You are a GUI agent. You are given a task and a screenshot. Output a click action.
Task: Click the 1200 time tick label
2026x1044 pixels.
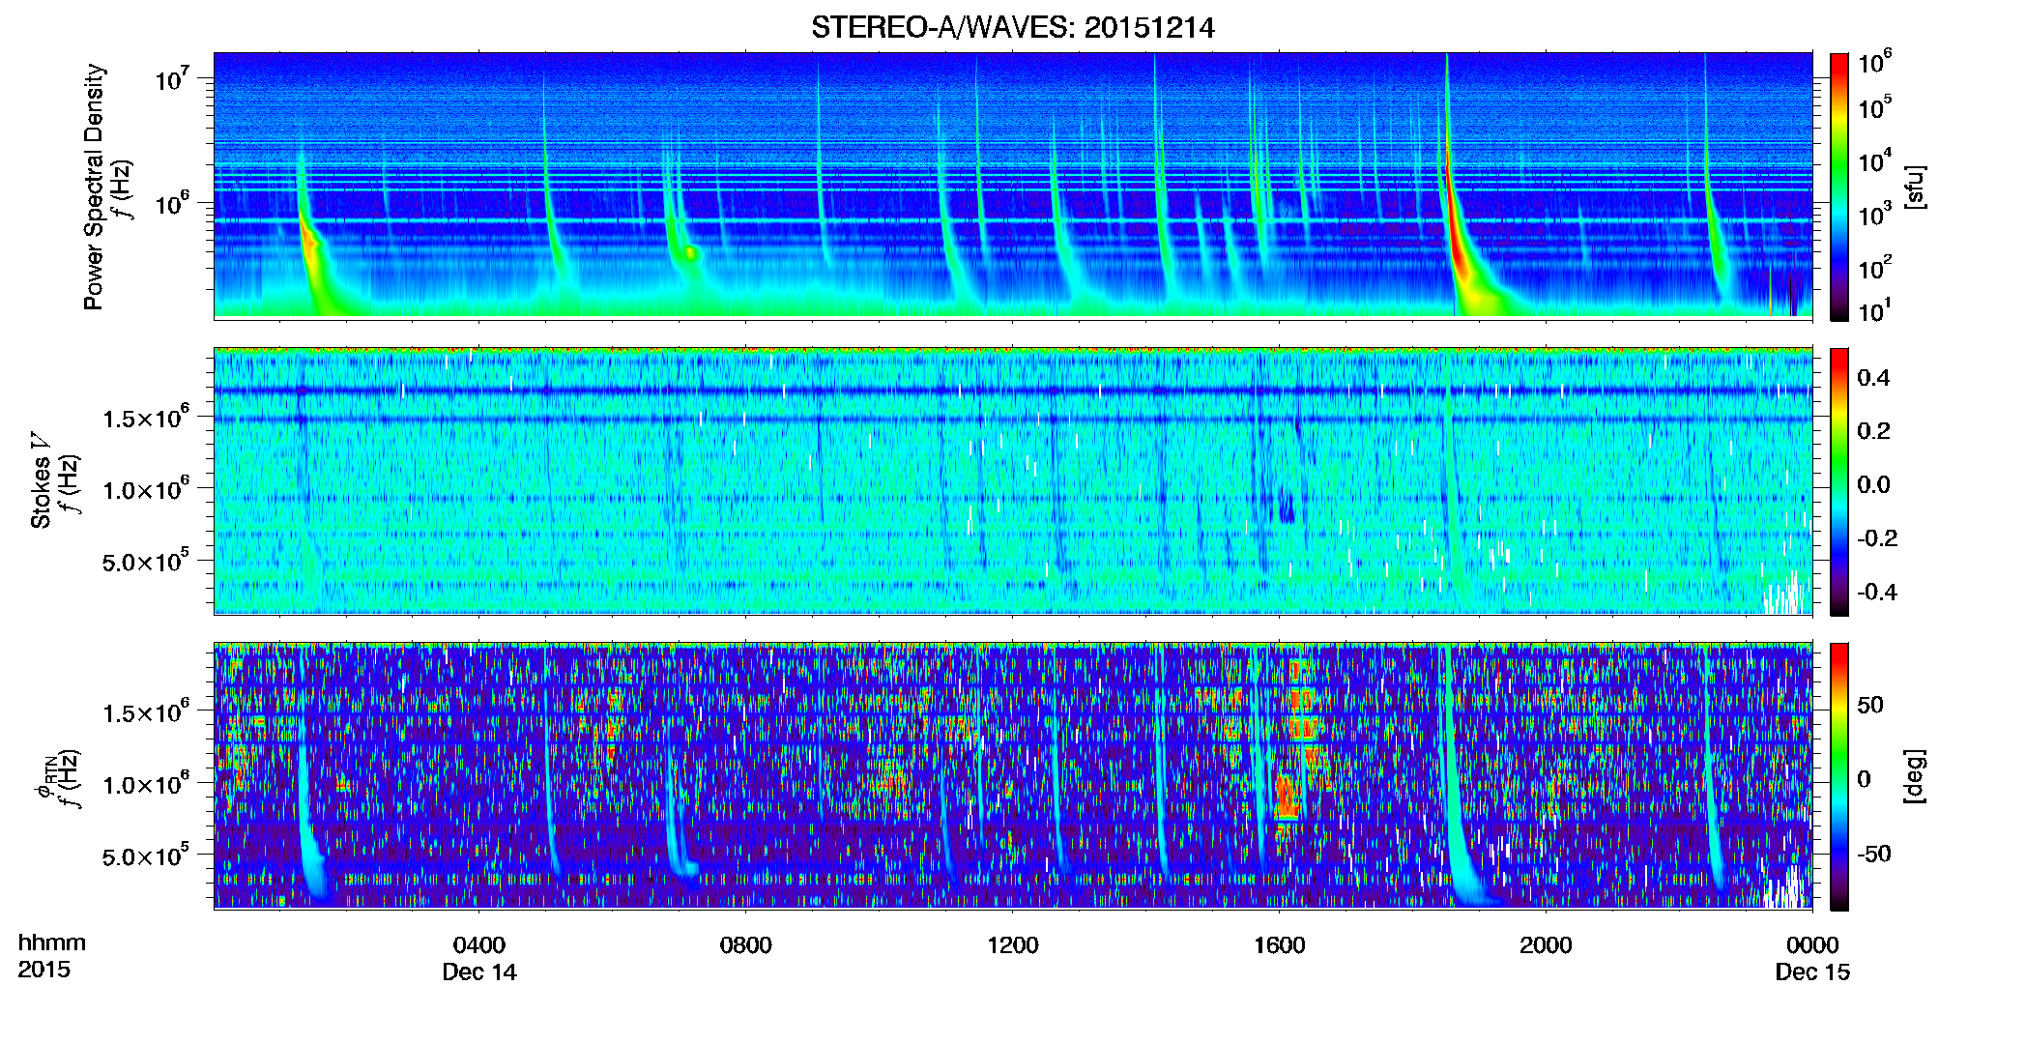tap(1013, 945)
